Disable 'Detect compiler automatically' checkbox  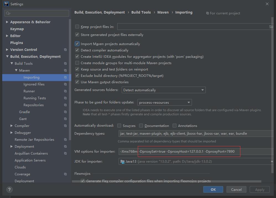coord(77,50)
